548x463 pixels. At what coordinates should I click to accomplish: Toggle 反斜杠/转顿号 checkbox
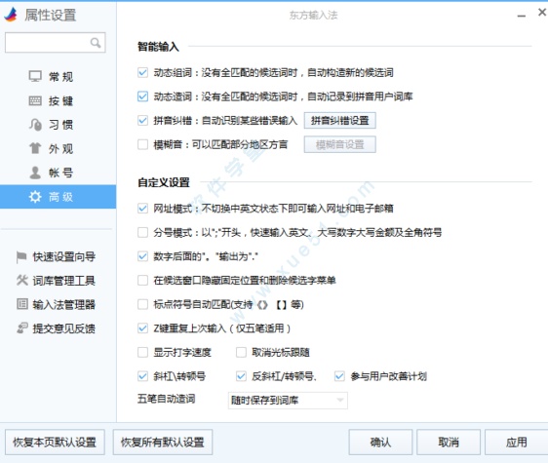(x=241, y=376)
